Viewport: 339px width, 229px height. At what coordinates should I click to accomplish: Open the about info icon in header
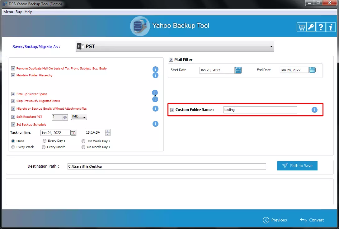[x=331, y=27]
